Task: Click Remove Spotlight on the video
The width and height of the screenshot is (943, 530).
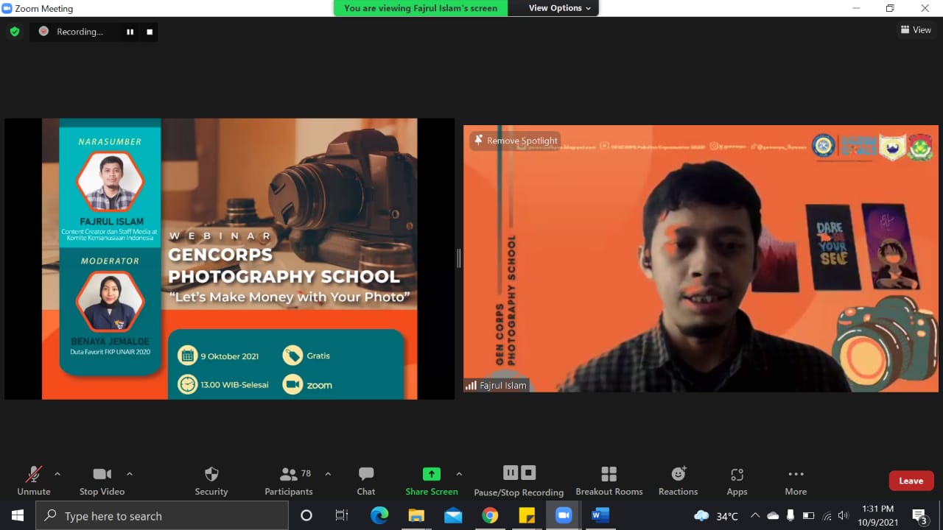Action: coord(516,141)
